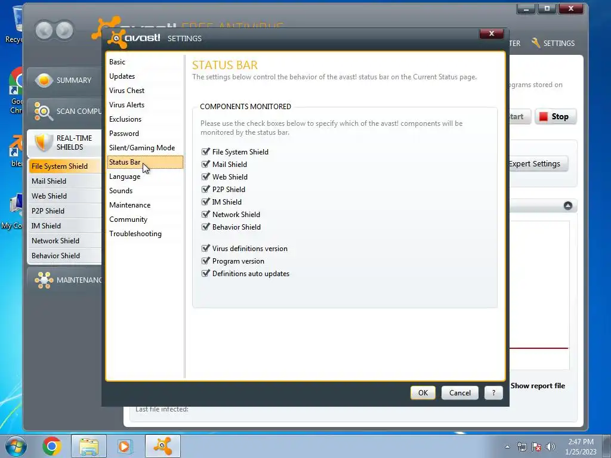Click the Action Center flag tray icon
The width and height of the screenshot is (611, 458).
[x=536, y=447]
